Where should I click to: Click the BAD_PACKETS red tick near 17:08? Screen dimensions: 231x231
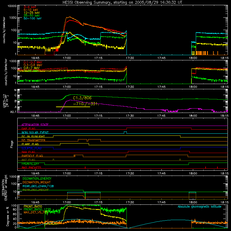pyautogui.click(x=85, y=167)
